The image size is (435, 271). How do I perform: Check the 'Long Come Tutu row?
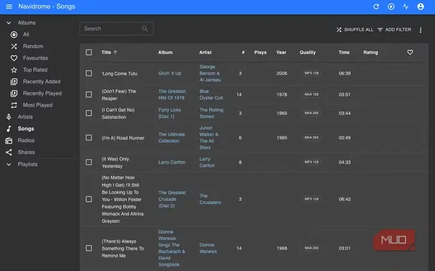click(x=89, y=73)
